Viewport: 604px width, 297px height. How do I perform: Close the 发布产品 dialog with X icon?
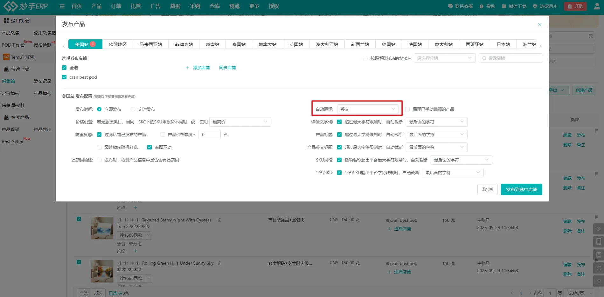pos(539,25)
